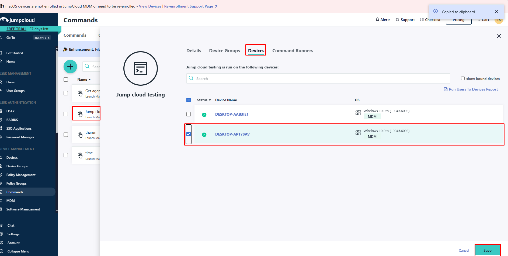Toggle the select all devices checkbox

tap(189, 100)
